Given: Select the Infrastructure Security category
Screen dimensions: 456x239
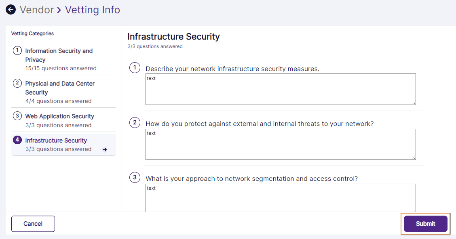Looking at the screenshot, I should pyautogui.click(x=56, y=140).
